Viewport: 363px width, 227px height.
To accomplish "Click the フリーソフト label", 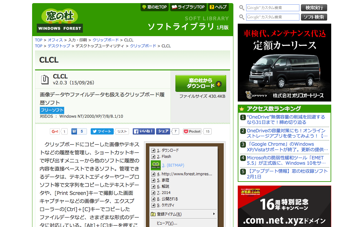I will click(52, 110).
